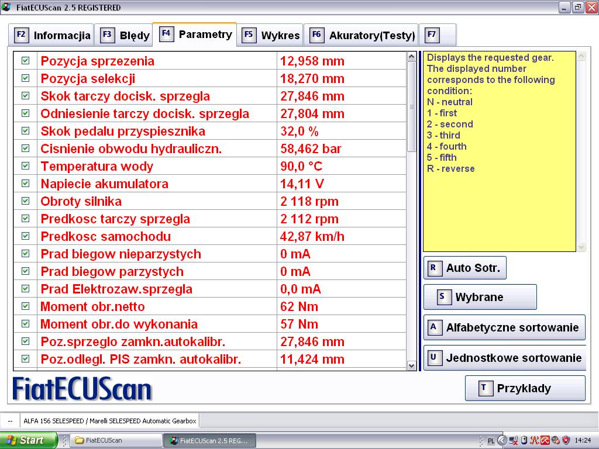The height and width of the screenshot is (449, 599).
Task: Click the description panel scroll down arrow
Action: (x=581, y=247)
